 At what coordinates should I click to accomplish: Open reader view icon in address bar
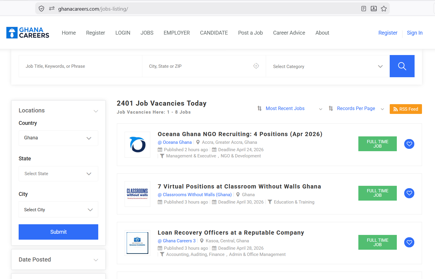(364, 9)
